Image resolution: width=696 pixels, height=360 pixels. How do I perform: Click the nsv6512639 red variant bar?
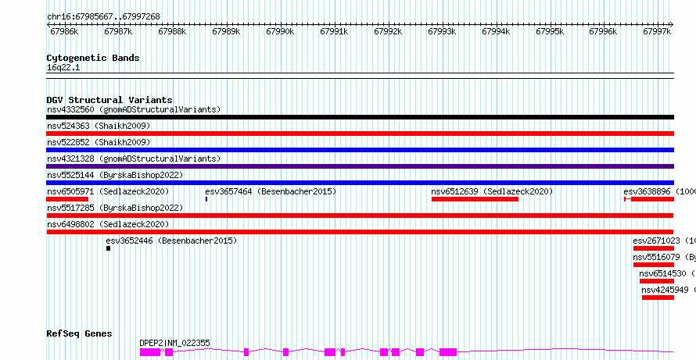[475, 199]
